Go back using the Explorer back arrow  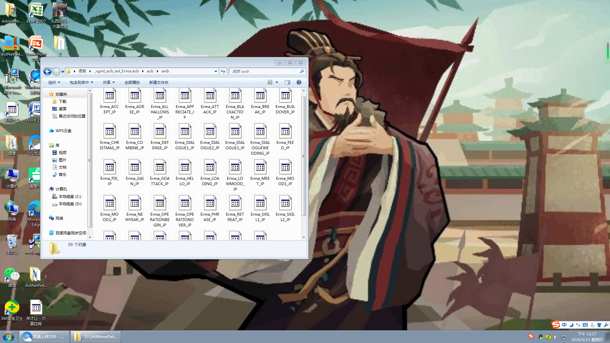coord(47,71)
